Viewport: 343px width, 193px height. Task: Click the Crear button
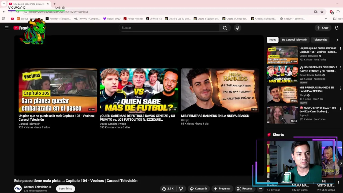(323, 28)
